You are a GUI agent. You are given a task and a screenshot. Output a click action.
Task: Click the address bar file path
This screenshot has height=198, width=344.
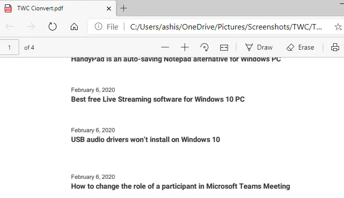point(226,27)
